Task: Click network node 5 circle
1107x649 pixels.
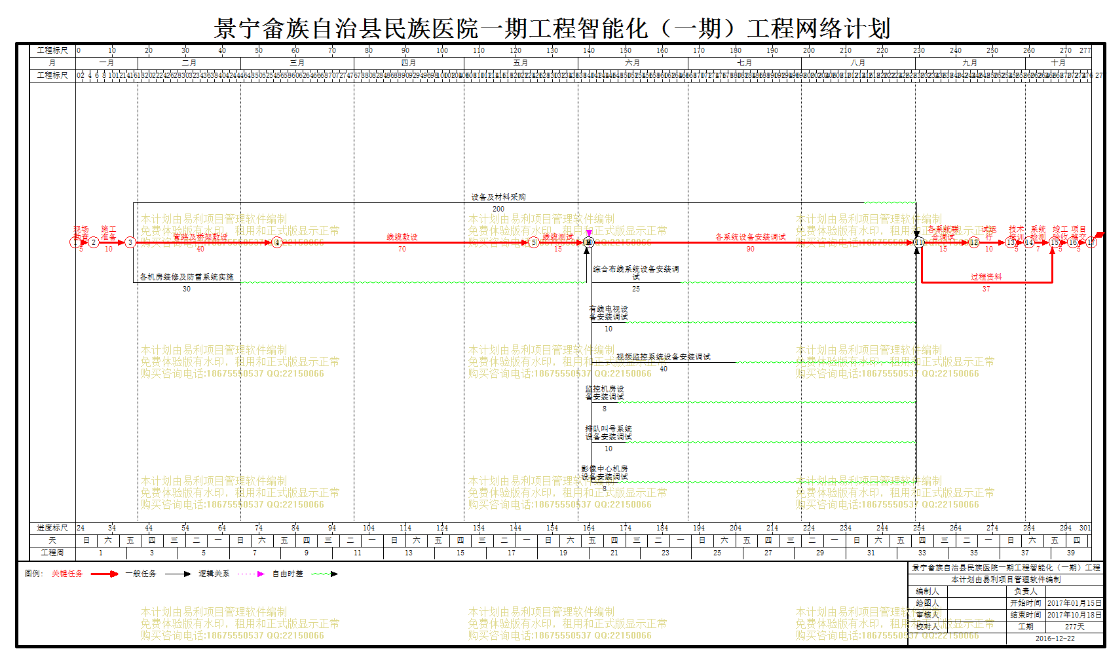Action: coord(534,242)
